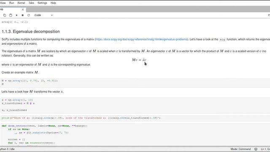Click the copy cells icon
Image resolution: width=270 pixels, height=152 pixels.
pos(5,15)
